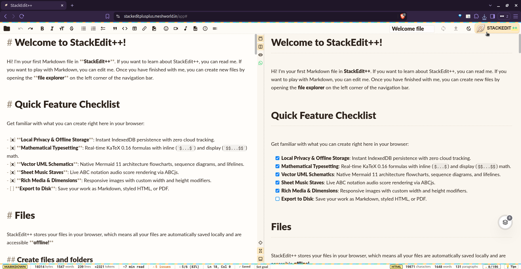Apply italic formatting
Screen dimensions: 521x269
point(52,29)
